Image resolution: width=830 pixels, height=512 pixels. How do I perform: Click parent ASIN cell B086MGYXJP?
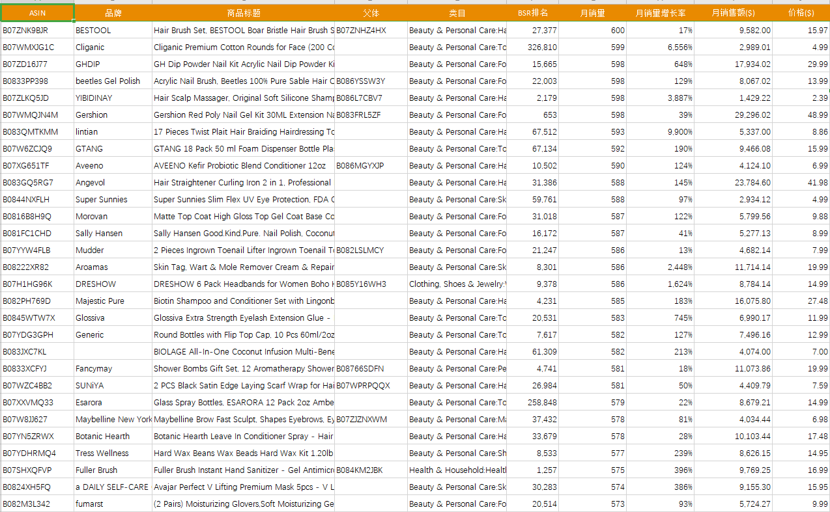click(x=371, y=166)
